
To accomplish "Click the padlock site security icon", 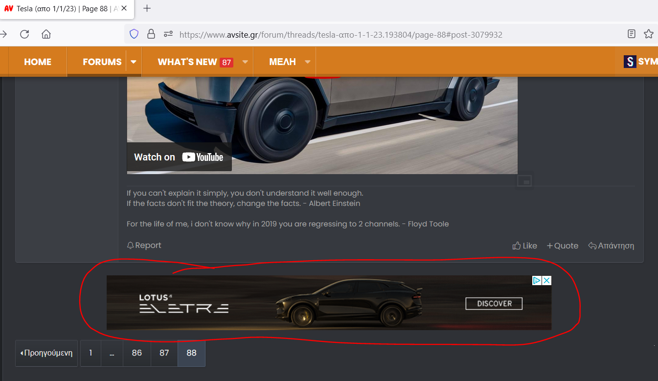I will click(x=151, y=34).
